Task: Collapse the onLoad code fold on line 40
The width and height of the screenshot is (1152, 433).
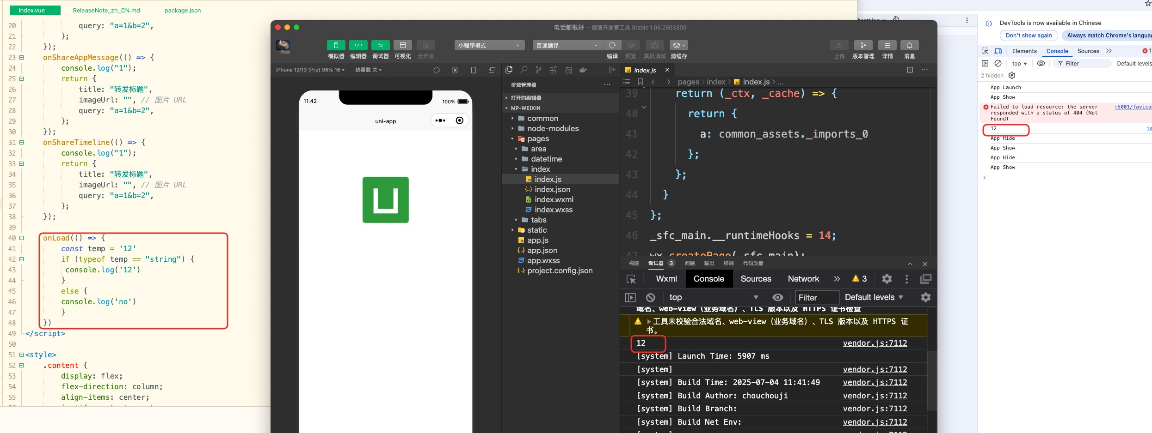Action: [x=21, y=238]
